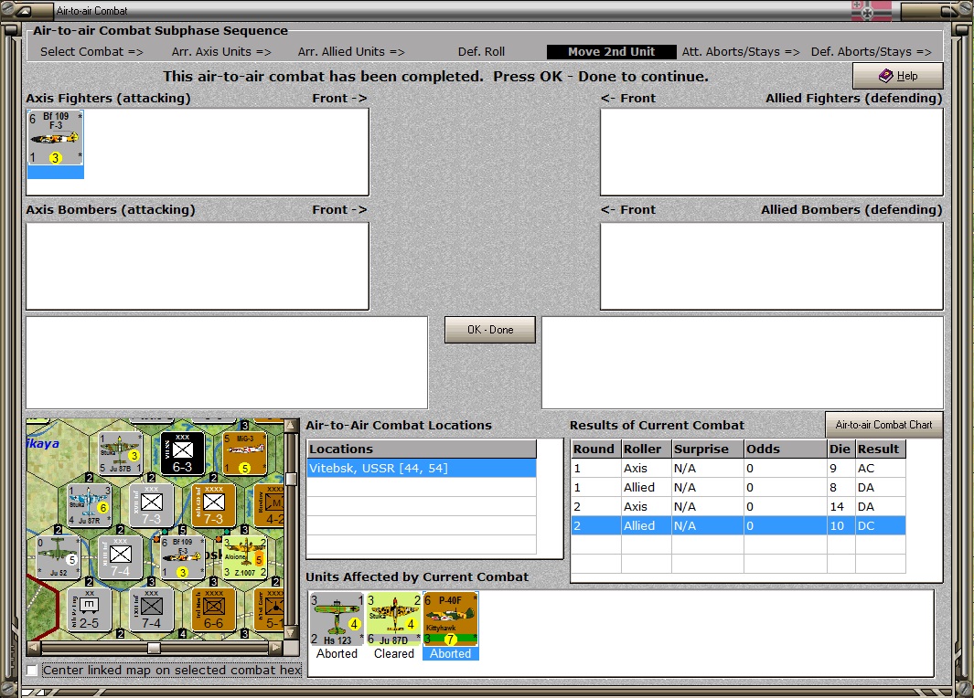Click the map vertical scrollbar thumb

click(x=291, y=479)
